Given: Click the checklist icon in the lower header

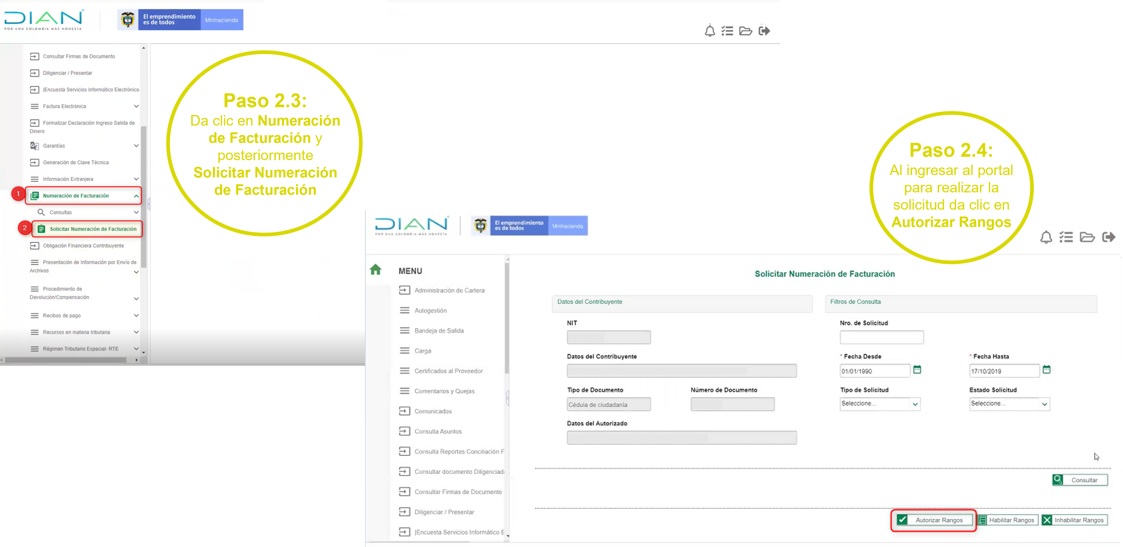Looking at the screenshot, I should click(x=1066, y=237).
